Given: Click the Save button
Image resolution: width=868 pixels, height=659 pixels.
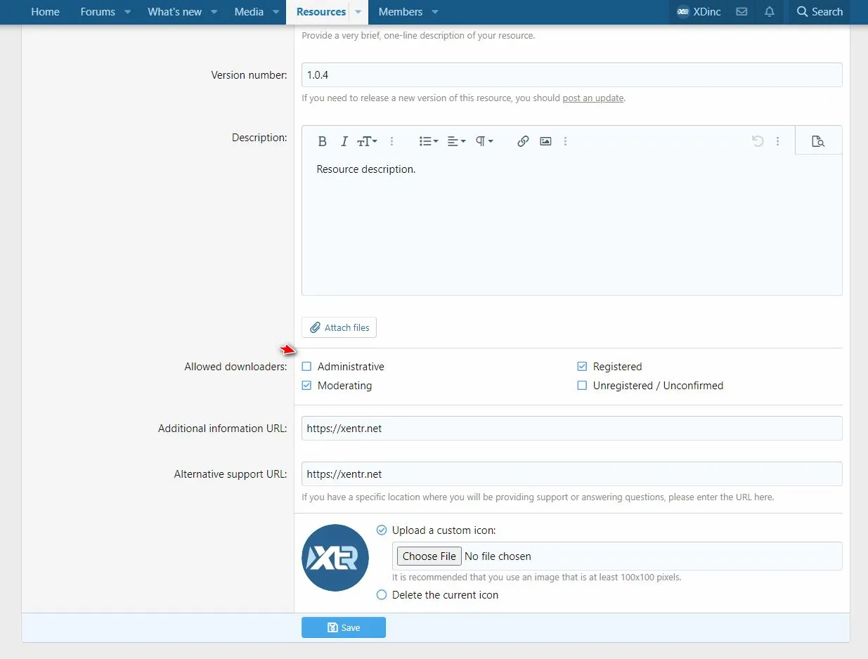Looking at the screenshot, I should click(344, 627).
